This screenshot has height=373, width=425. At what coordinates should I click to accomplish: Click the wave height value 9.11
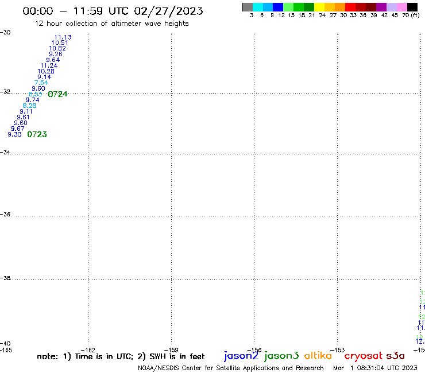pyautogui.click(x=26, y=111)
